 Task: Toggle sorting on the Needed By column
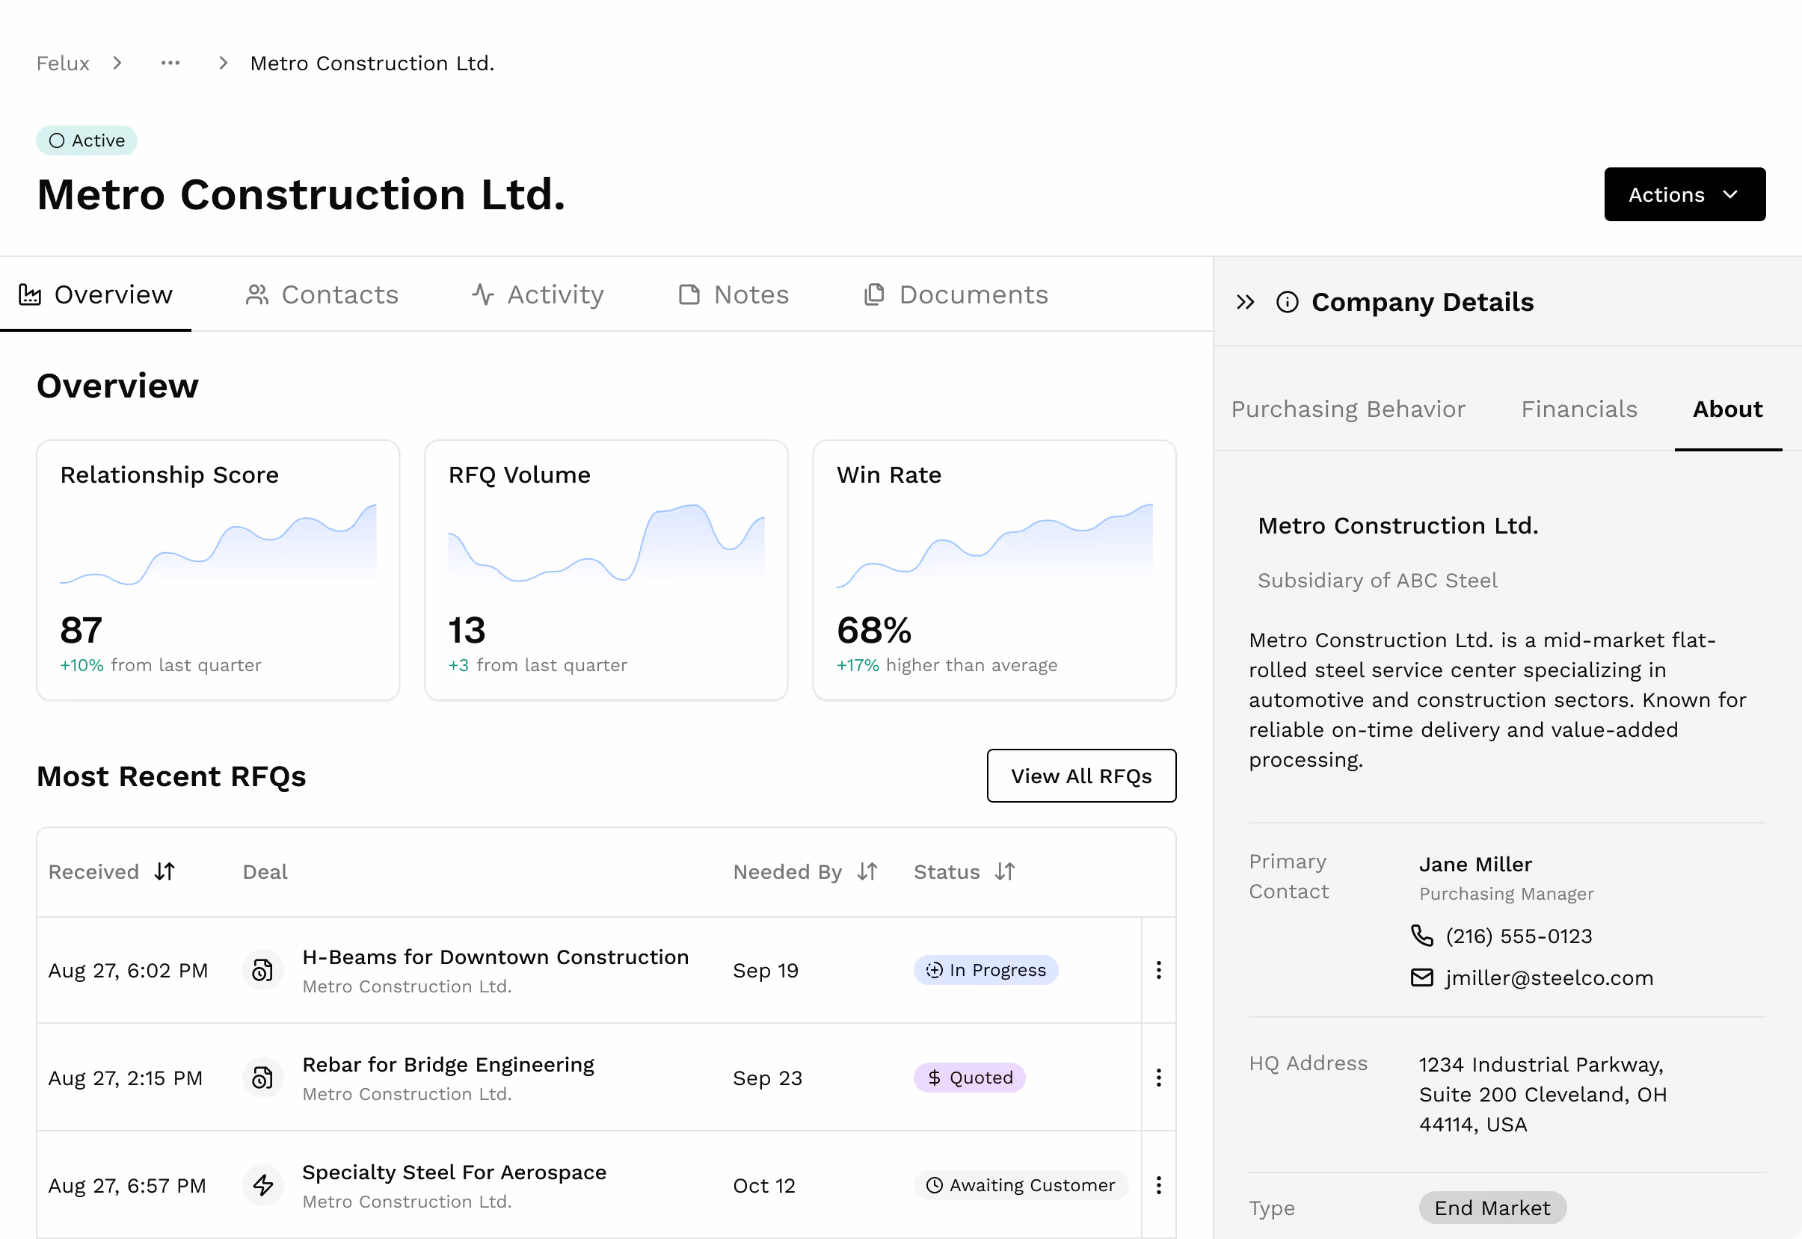[x=867, y=872]
